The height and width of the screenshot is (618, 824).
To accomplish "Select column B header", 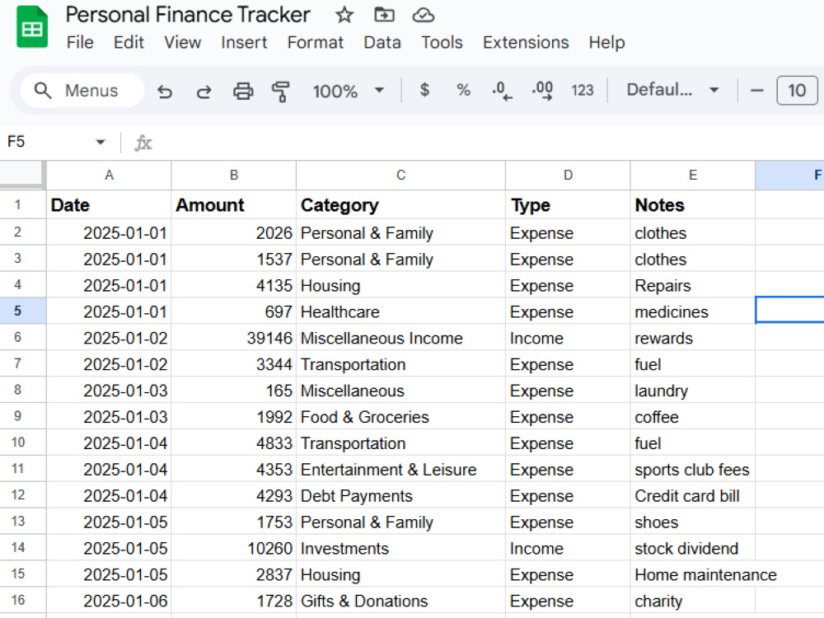I will tap(234, 176).
